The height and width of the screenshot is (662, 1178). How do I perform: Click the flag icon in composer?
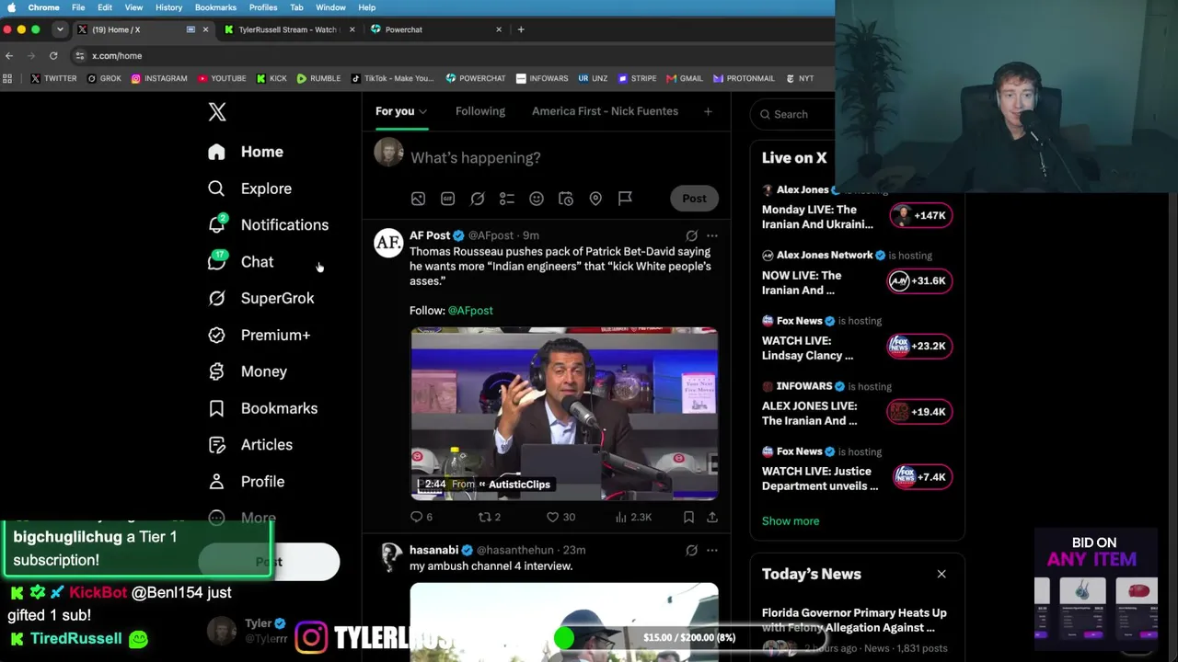pos(625,199)
